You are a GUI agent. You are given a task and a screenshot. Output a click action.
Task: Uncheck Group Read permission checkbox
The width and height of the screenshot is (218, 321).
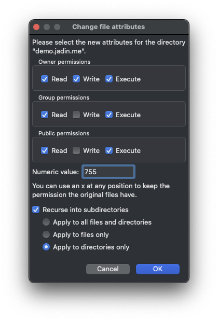(45, 115)
